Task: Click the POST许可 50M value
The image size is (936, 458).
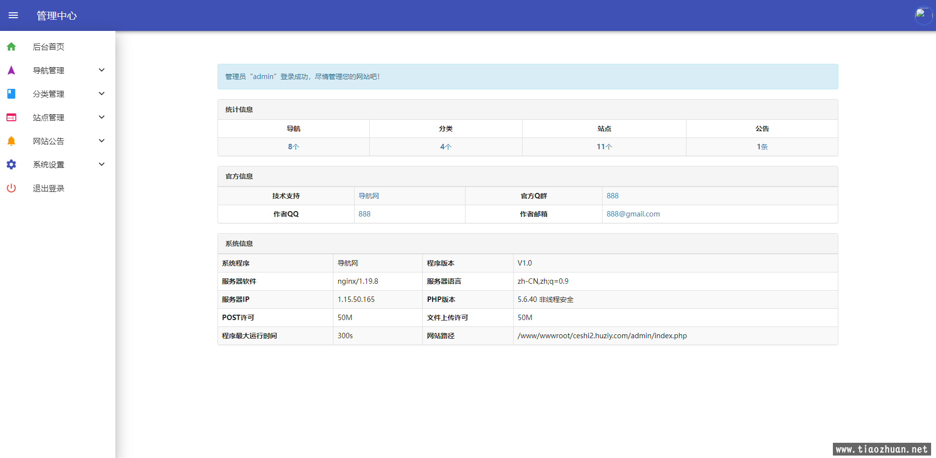Action: 345,318
